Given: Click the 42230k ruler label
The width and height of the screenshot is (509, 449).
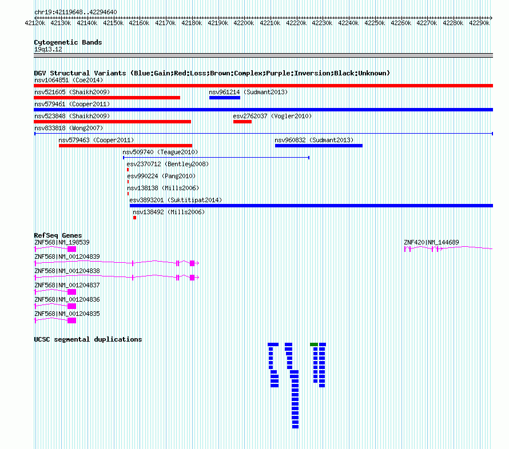Looking at the screenshot, I should (x=323, y=23).
